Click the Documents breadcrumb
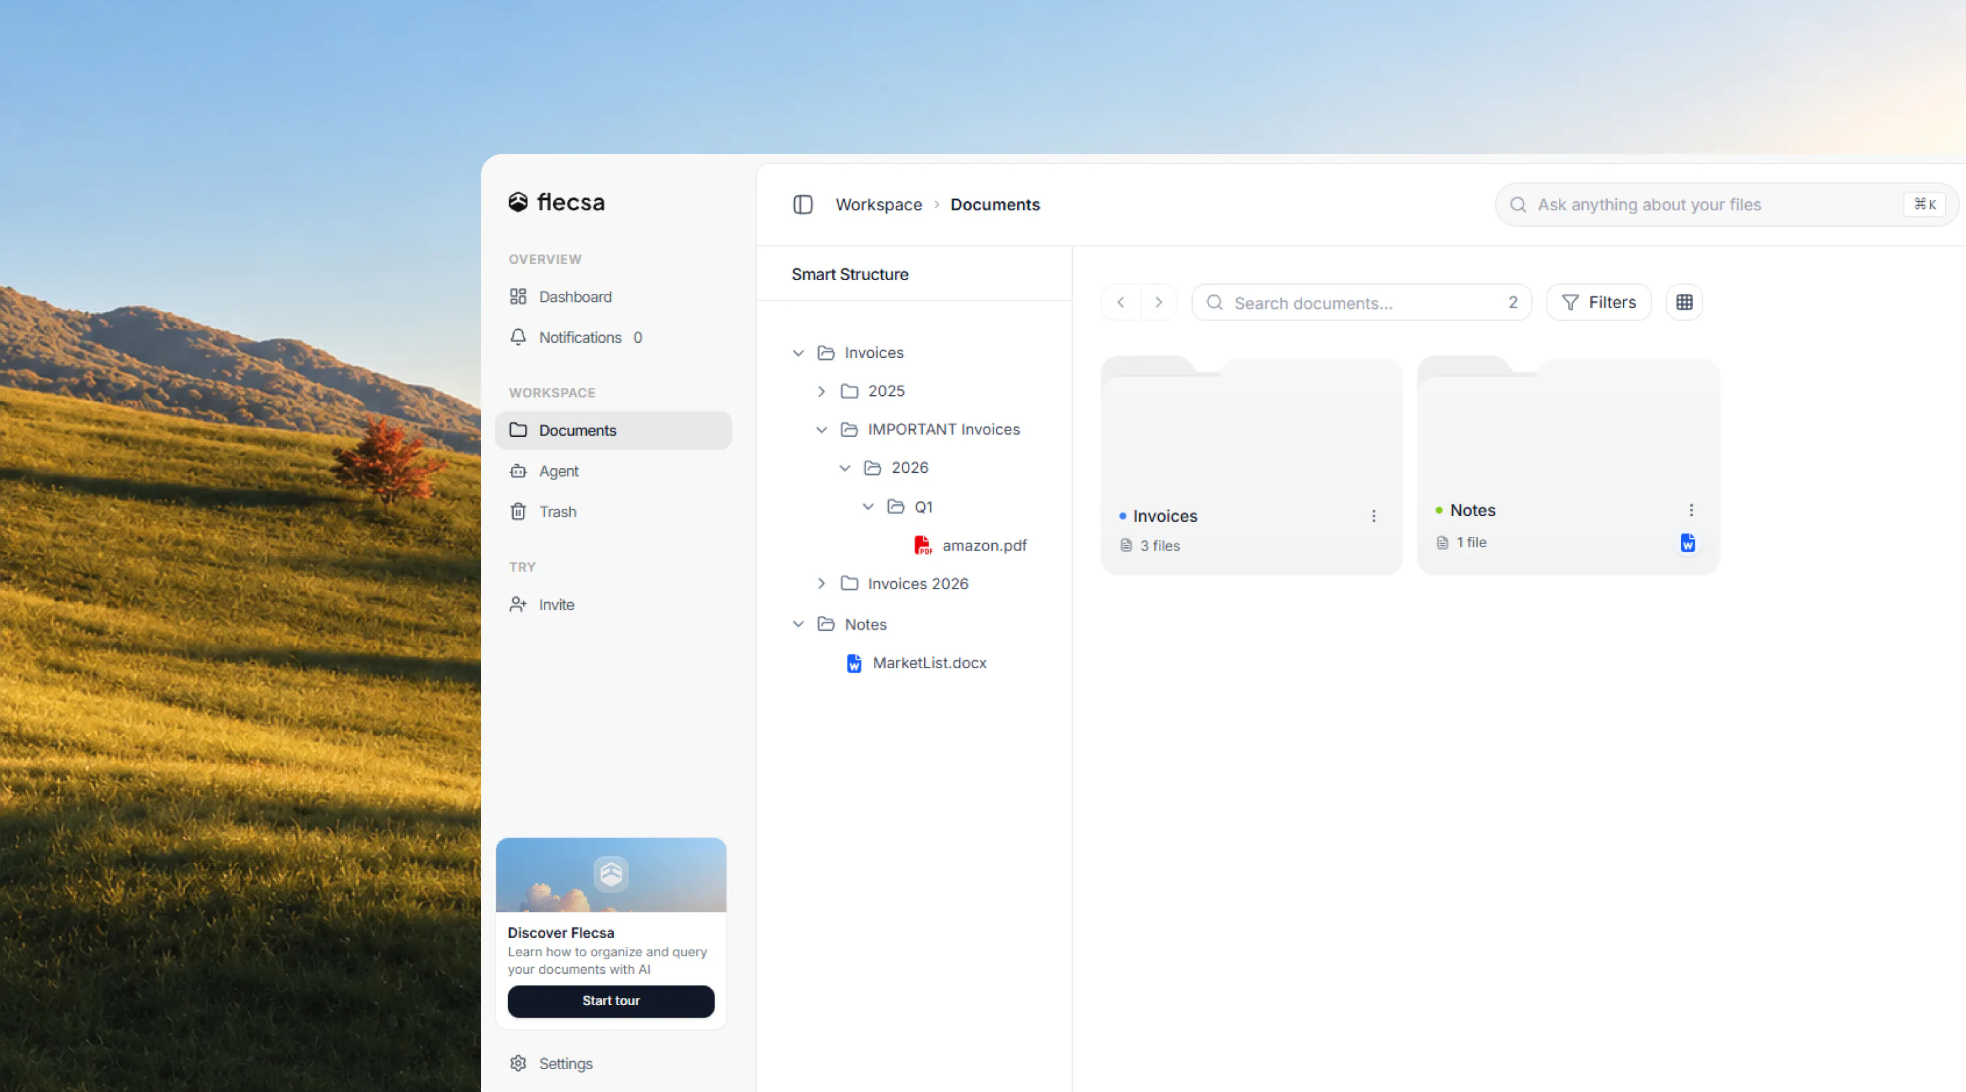The image size is (1966, 1092). pos(995,204)
